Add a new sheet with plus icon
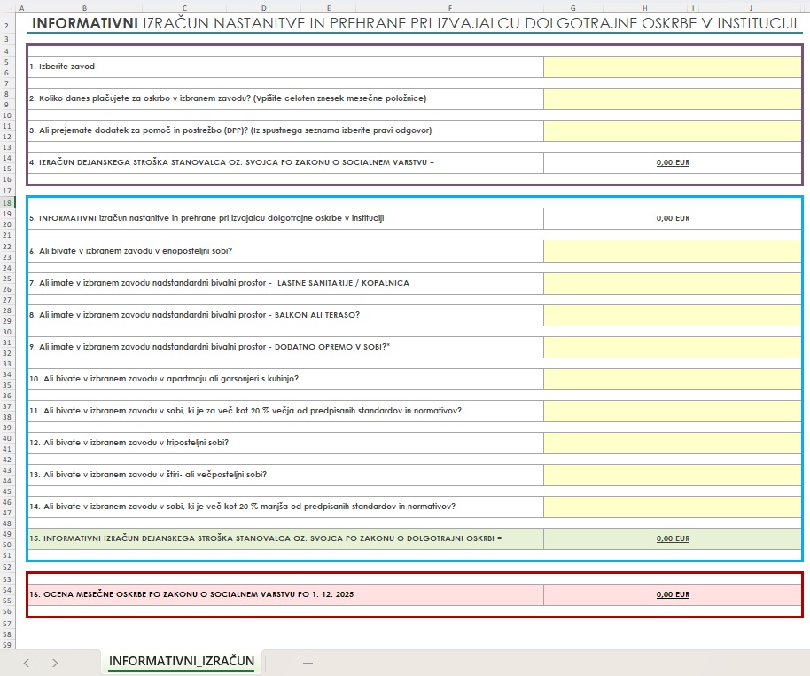 (308, 663)
